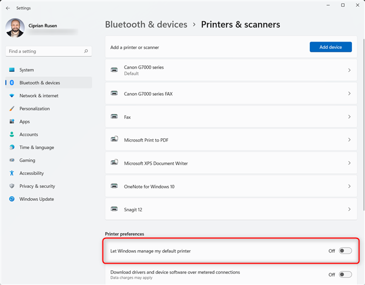This screenshot has width=365, height=285.
Task: Click the Bluetooth icon in sidebar
Action: pos(12,83)
